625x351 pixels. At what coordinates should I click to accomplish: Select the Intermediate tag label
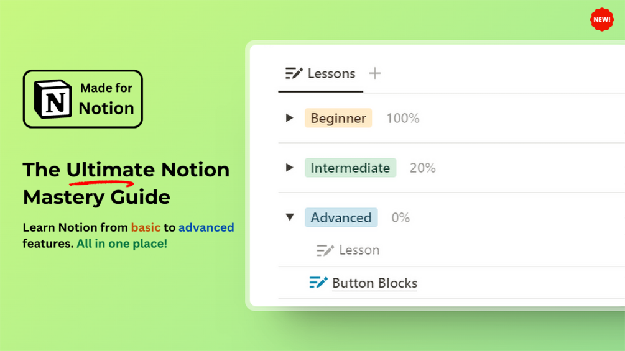pos(350,168)
